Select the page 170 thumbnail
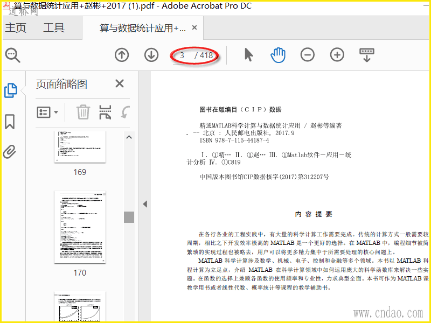 click(80, 227)
